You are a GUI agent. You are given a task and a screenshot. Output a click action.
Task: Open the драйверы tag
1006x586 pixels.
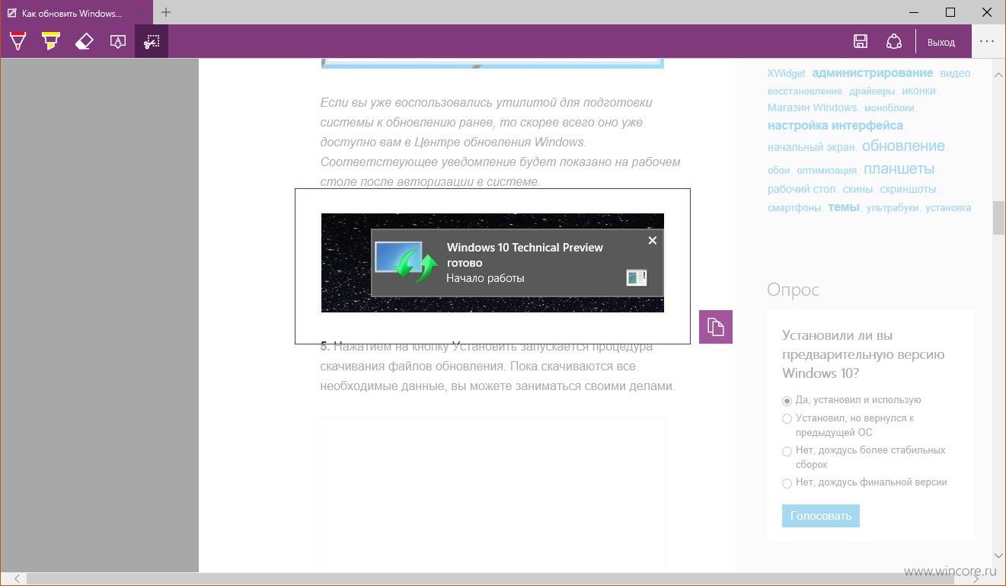(x=872, y=91)
